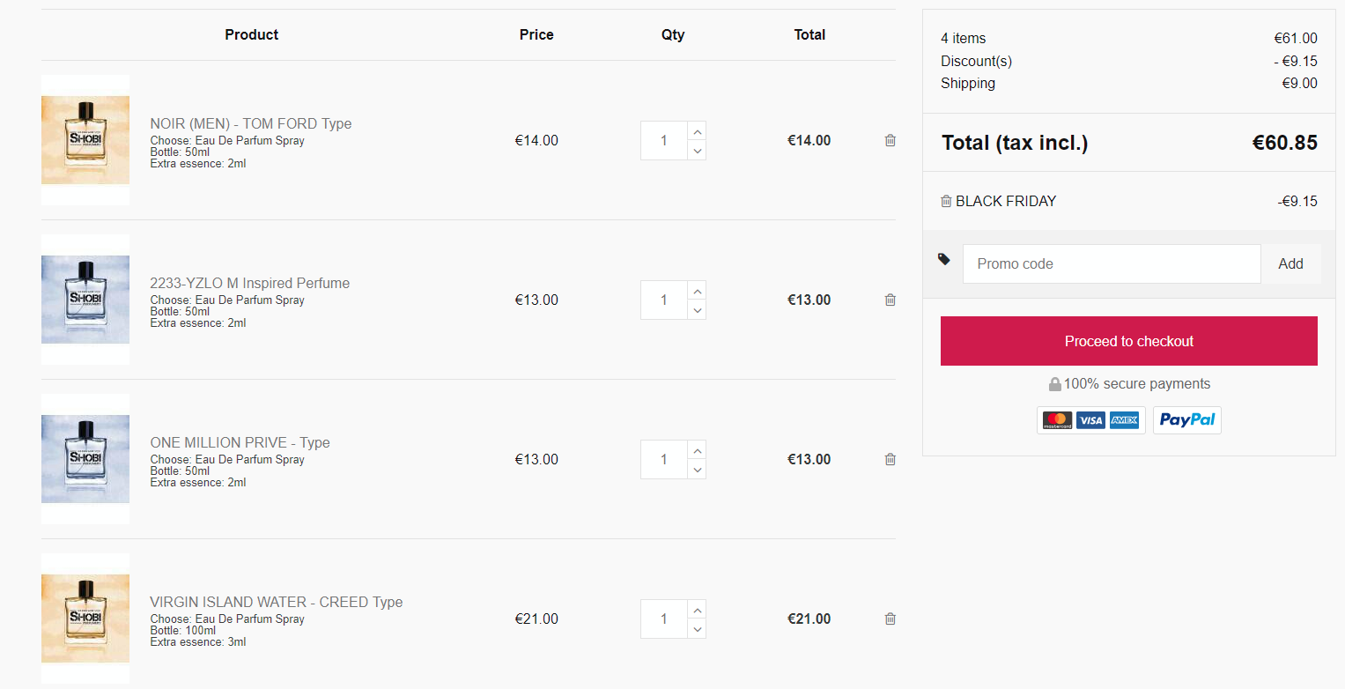Focus the Promo code text field

[x=1111, y=263]
